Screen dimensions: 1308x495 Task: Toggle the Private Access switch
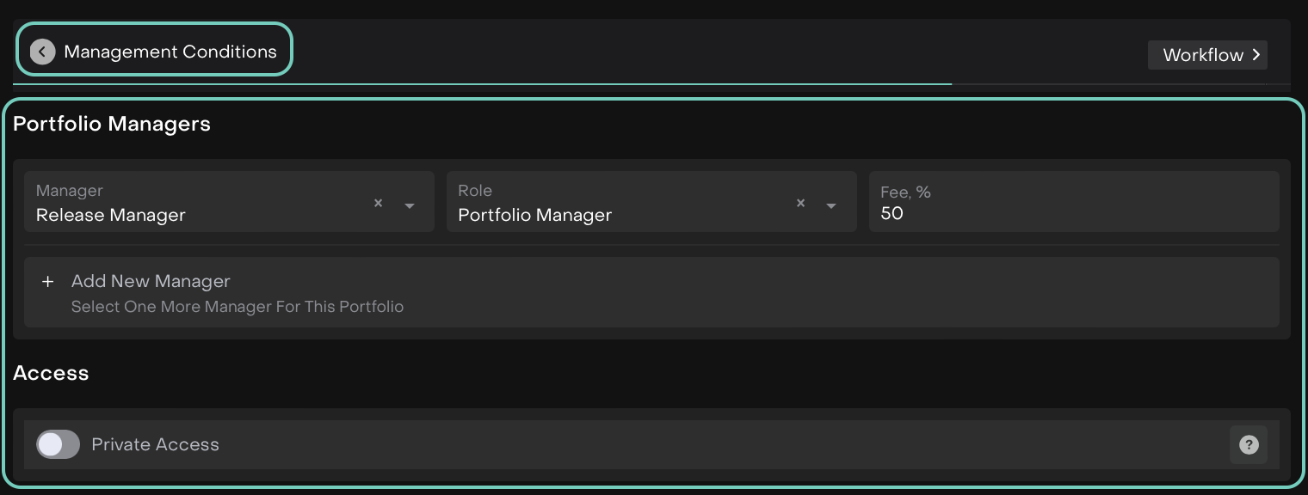[x=58, y=444]
